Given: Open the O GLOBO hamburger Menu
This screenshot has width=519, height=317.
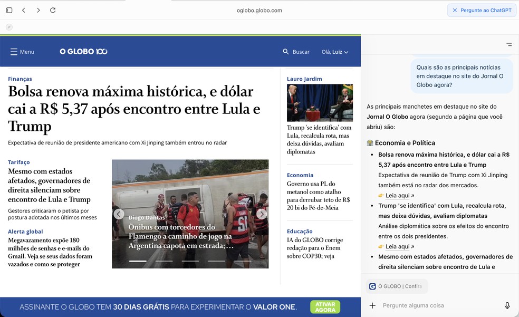Looking at the screenshot, I should tap(14, 51).
